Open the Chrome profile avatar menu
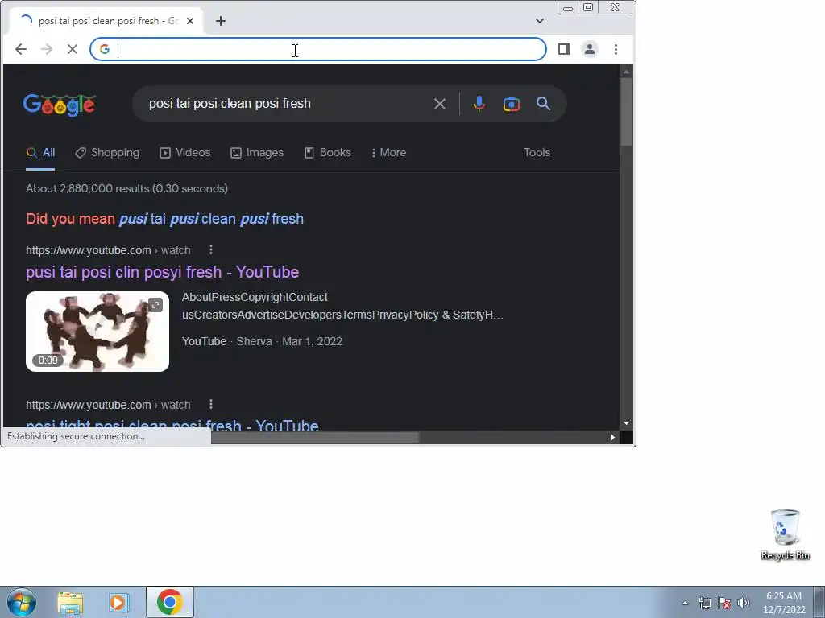 pos(590,49)
